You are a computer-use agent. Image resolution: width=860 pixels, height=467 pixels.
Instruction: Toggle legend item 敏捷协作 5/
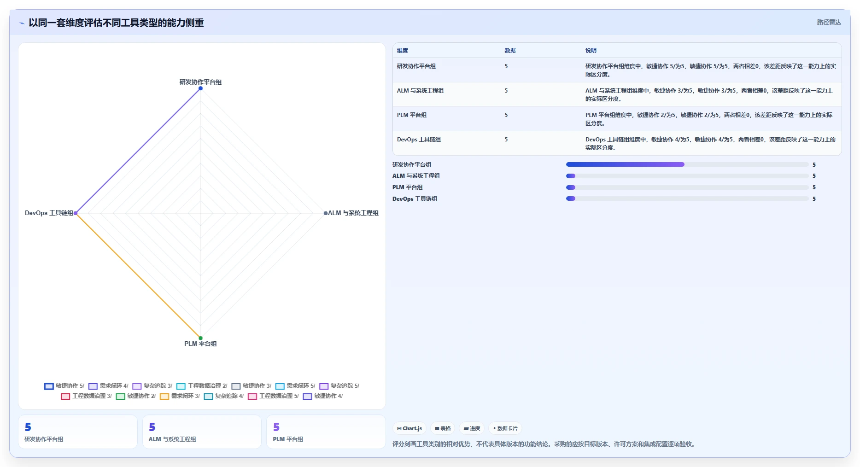click(x=64, y=386)
